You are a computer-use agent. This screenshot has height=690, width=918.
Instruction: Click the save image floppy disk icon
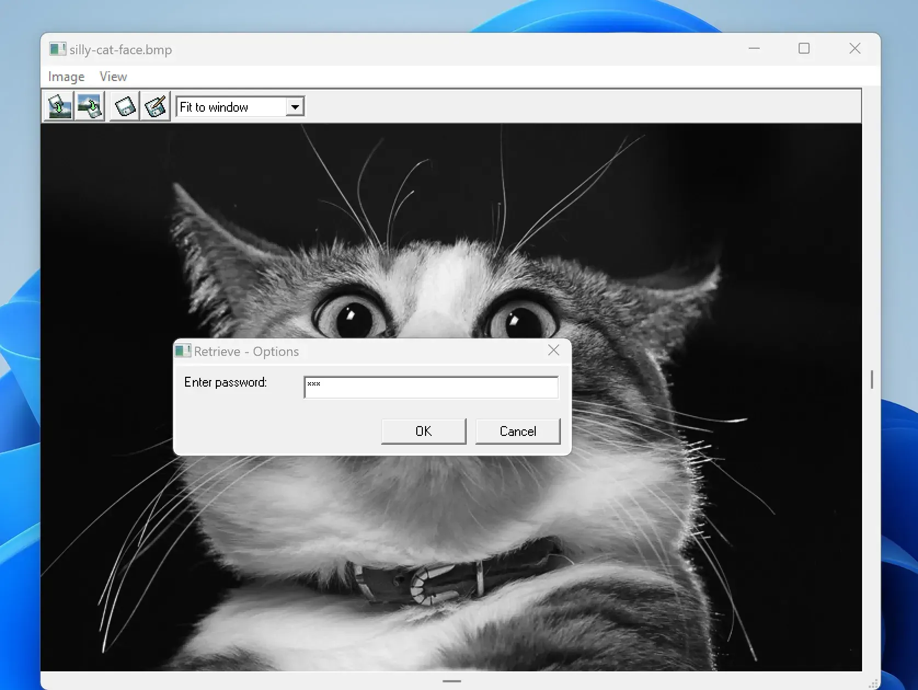(125, 106)
